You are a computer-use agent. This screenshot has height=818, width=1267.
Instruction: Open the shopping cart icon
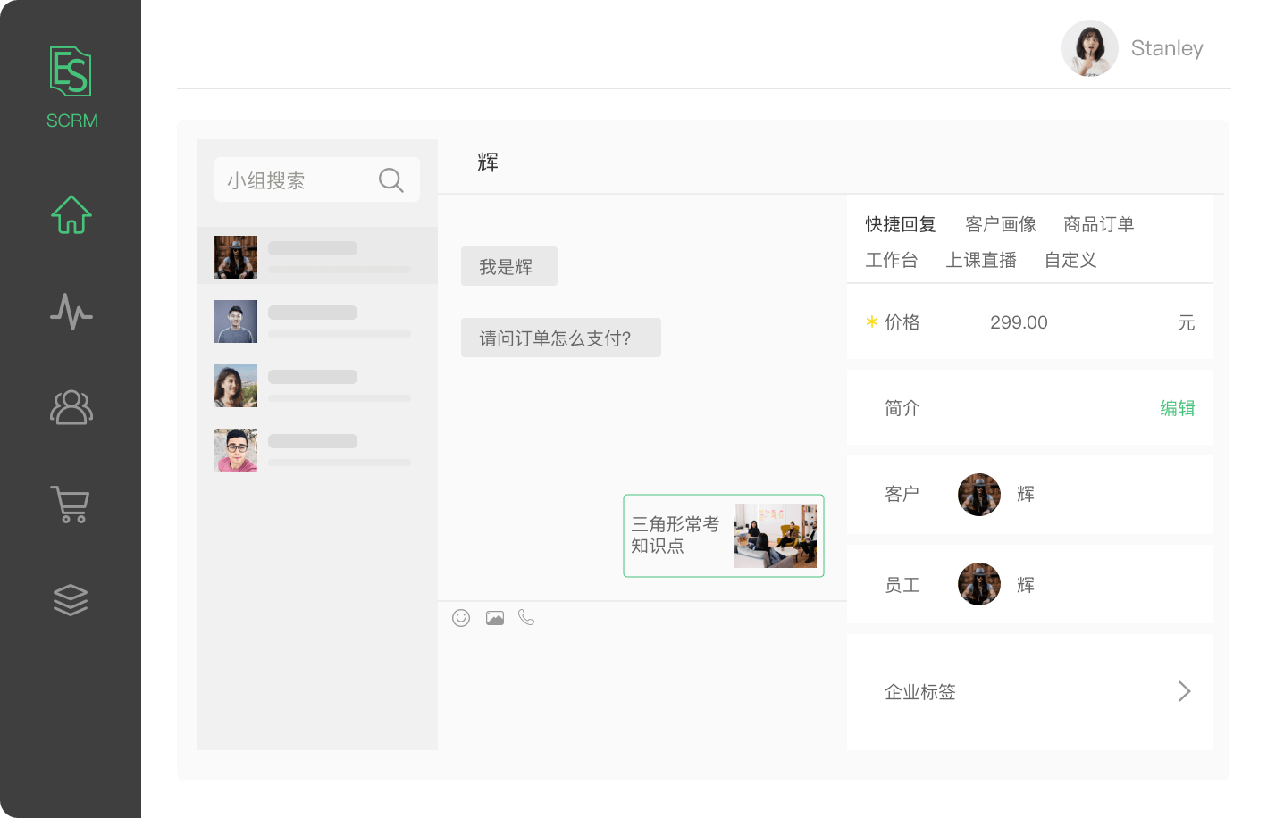[70, 505]
